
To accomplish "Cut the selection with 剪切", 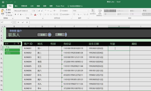I will click(8, 10).
